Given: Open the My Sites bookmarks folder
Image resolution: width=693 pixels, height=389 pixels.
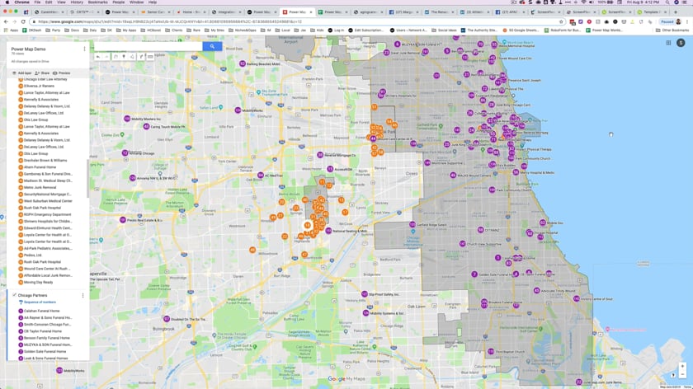Looking at the screenshot, I should [214, 30].
